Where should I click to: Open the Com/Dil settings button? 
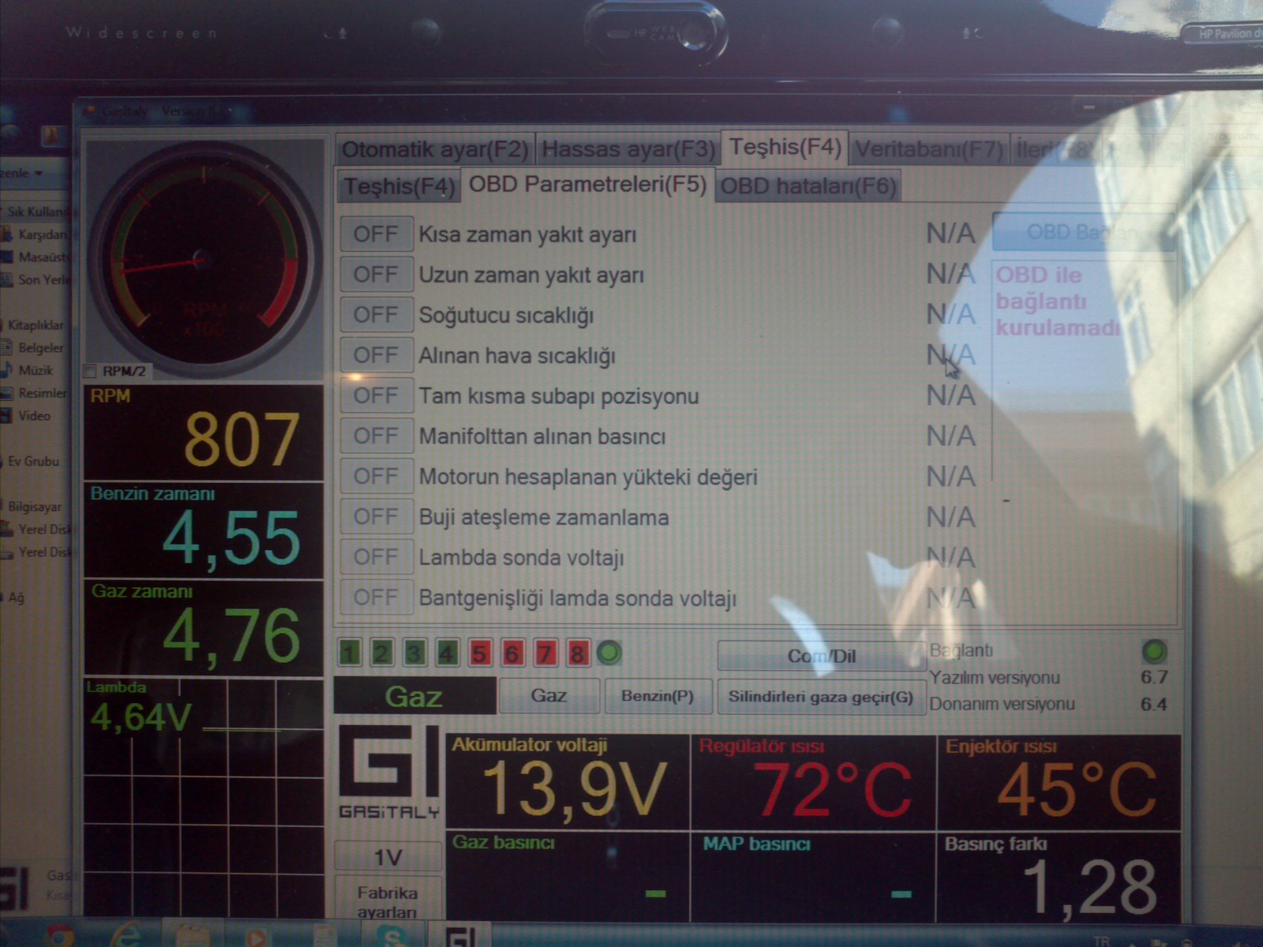(821, 656)
